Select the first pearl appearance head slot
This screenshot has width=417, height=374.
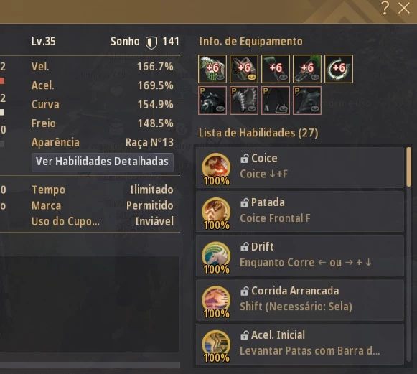(x=212, y=100)
